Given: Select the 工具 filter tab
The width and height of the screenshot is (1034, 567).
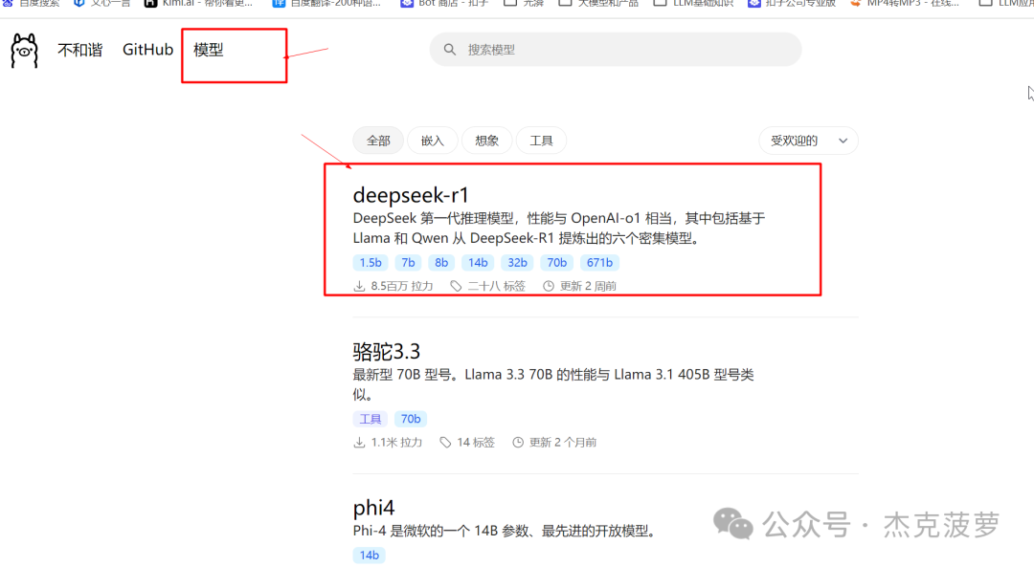Looking at the screenshot, I should (x=541, y=141).
